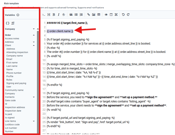Create an unordered bullet list
The width and height of the screenshot is (175, 135).
pos(76,15)
